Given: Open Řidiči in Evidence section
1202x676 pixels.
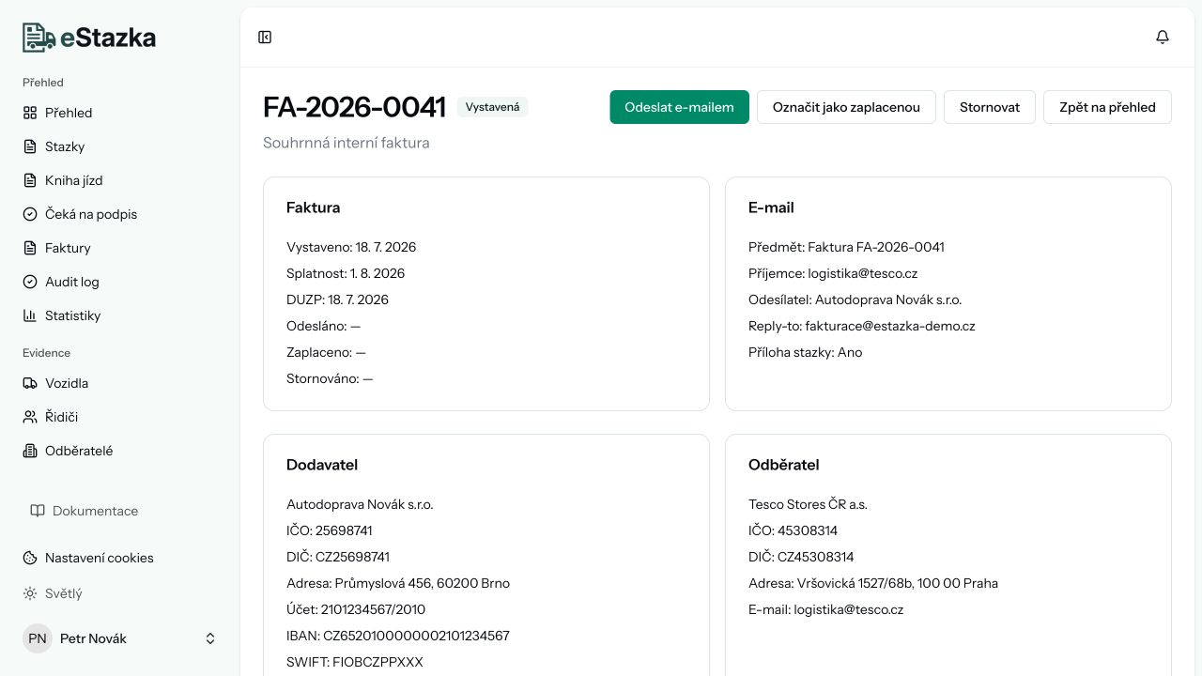Looking at the screenshot, I should pyautogui.click(x=120, y=417).
